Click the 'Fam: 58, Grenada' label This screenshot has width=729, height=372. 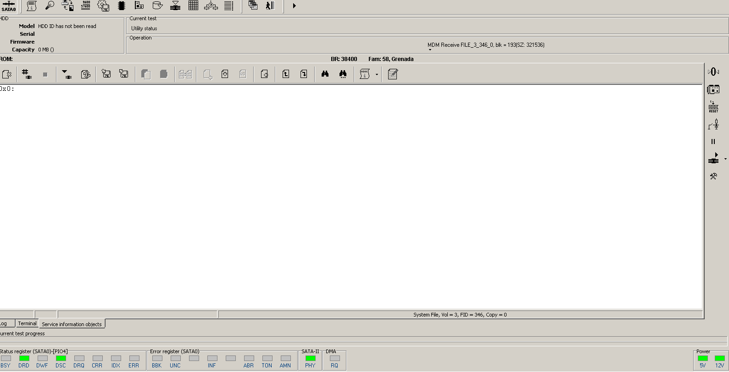click(391, 59)
